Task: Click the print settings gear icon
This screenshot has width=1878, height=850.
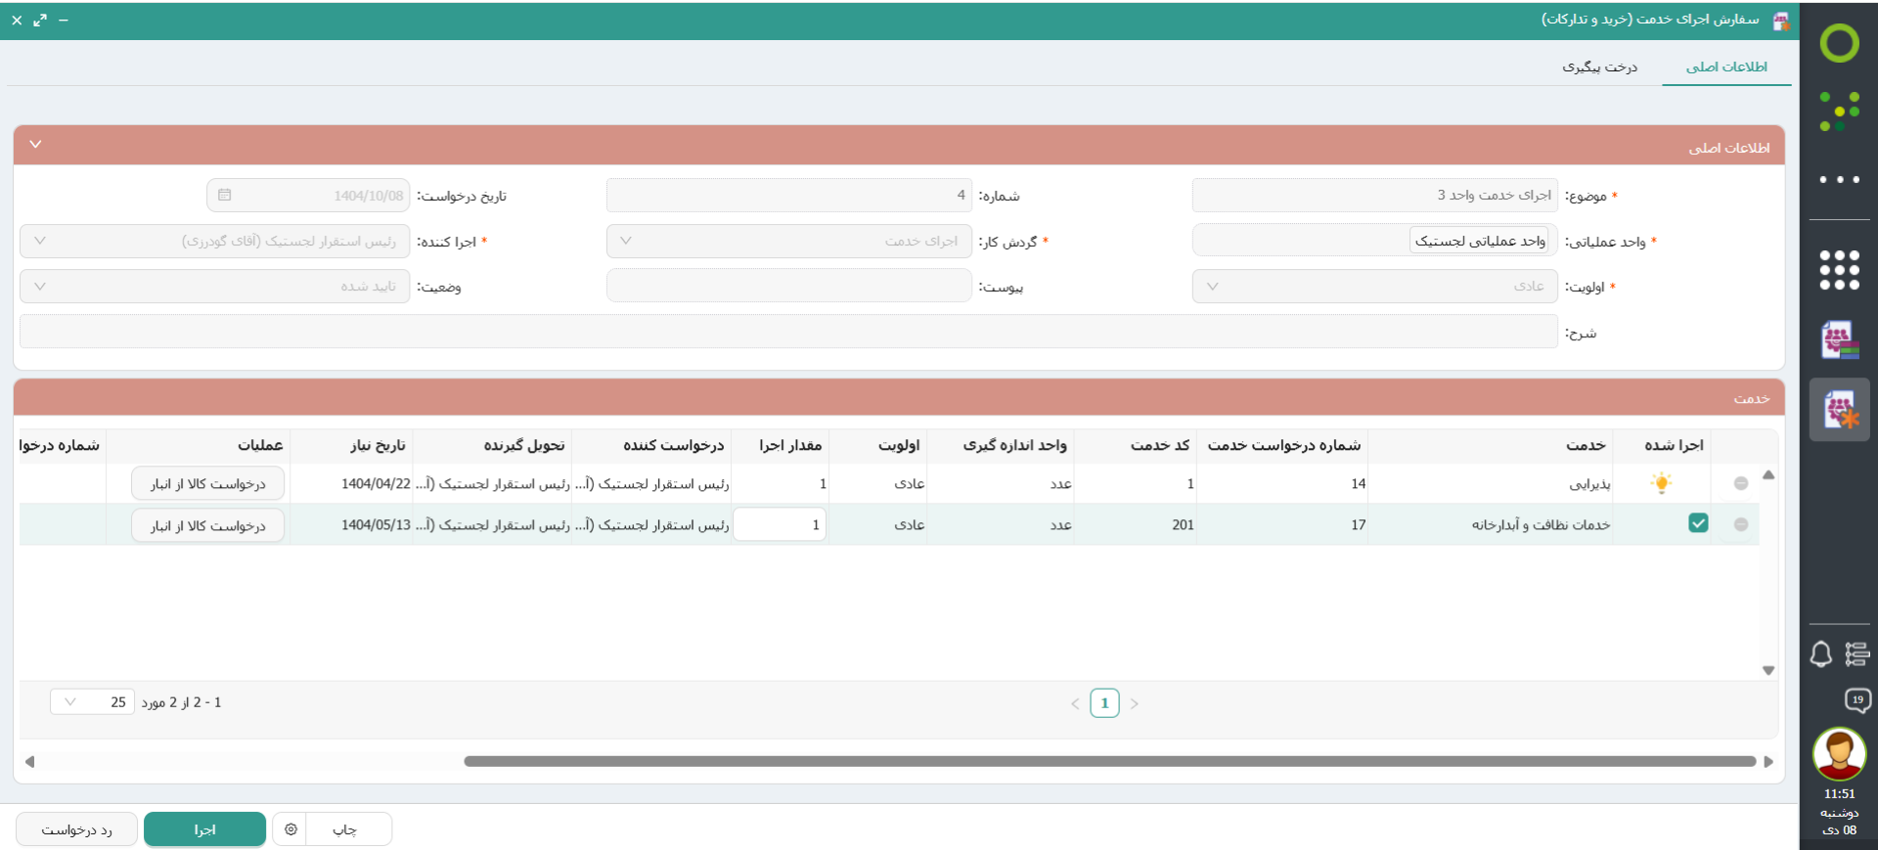Action: tap(291, 829)
